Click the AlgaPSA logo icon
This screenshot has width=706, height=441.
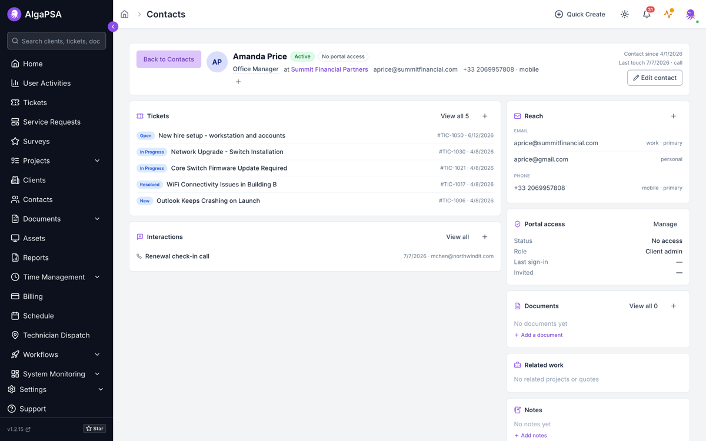click(15, 14)
